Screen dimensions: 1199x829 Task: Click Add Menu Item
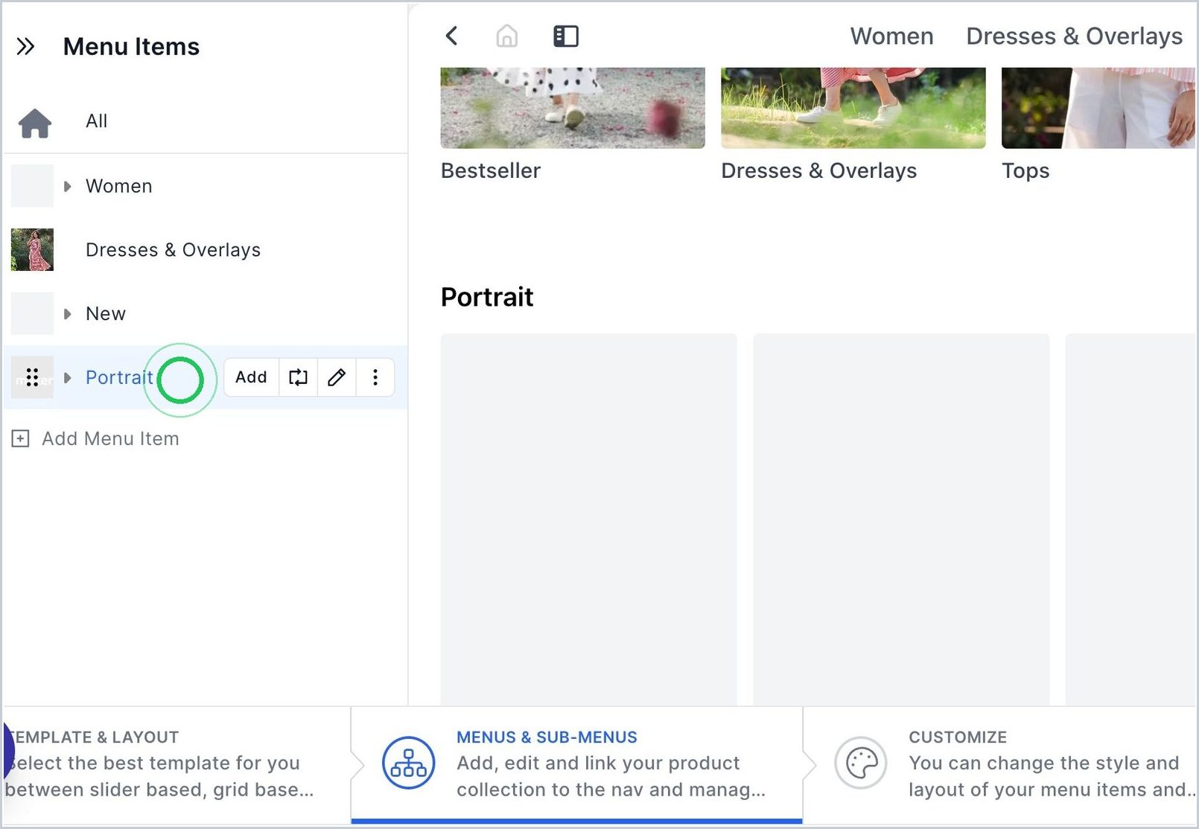click(x=110, y=438)
